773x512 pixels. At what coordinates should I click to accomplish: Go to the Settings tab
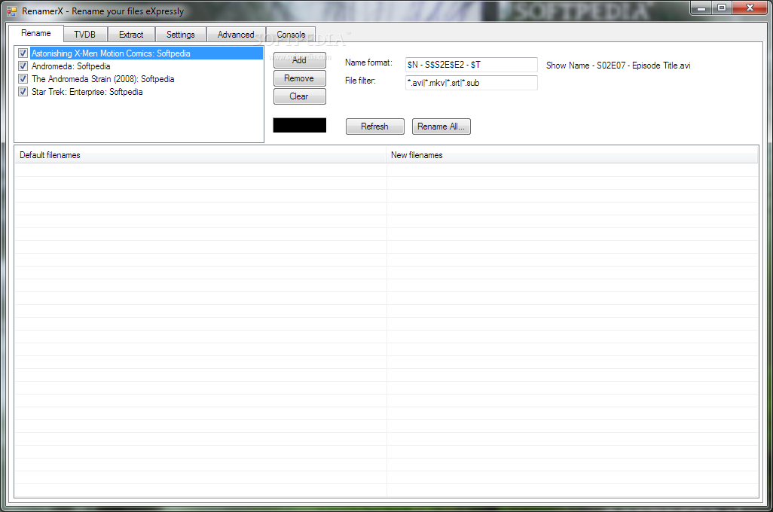coord(180,35)
